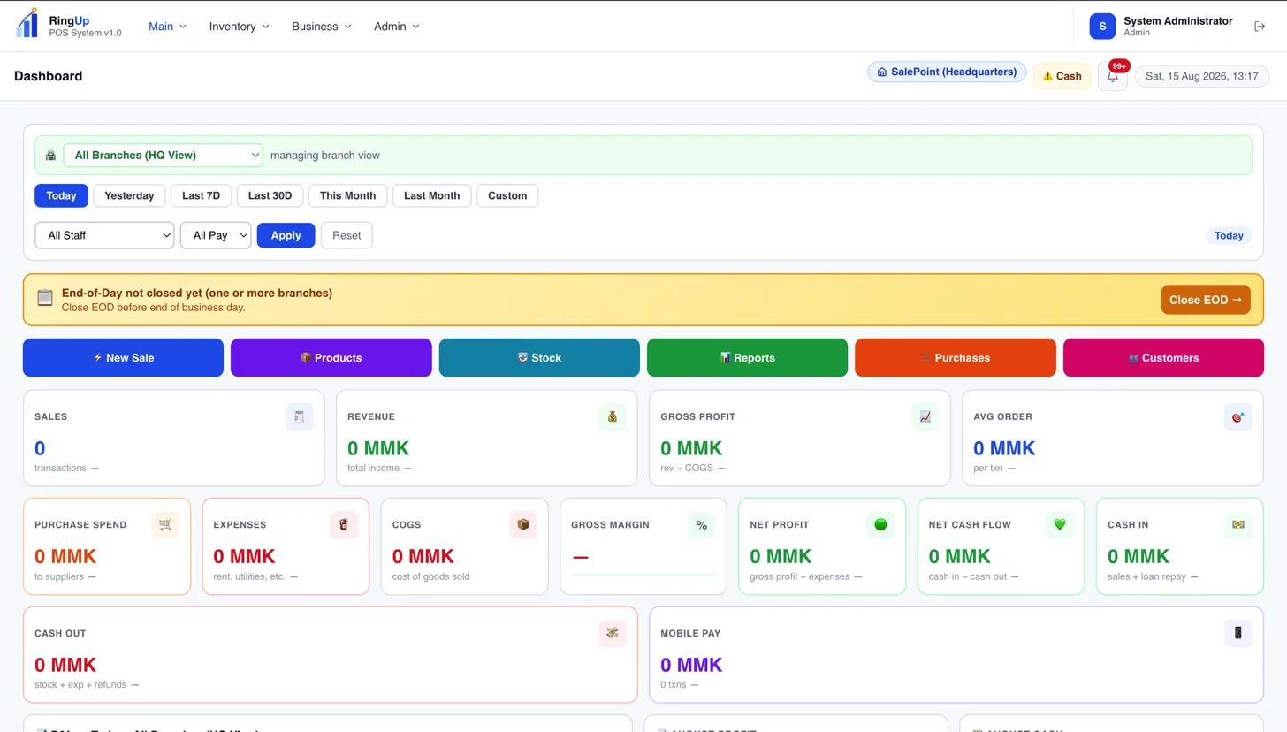Apply the selected filters
1287x732 pixels.
coord(286,235)
